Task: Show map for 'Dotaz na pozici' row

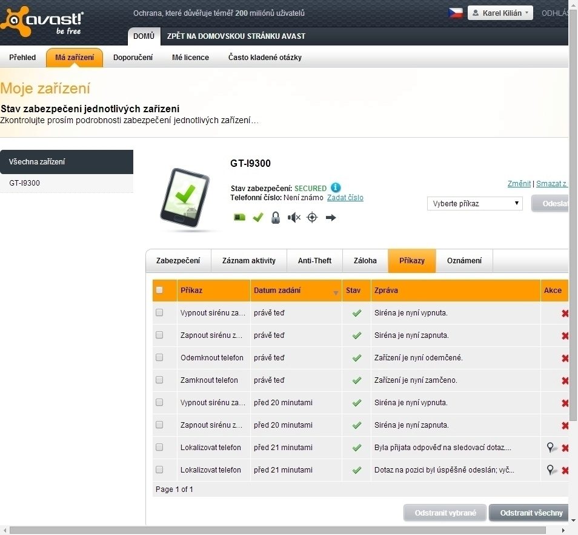Action: [551, 470]
